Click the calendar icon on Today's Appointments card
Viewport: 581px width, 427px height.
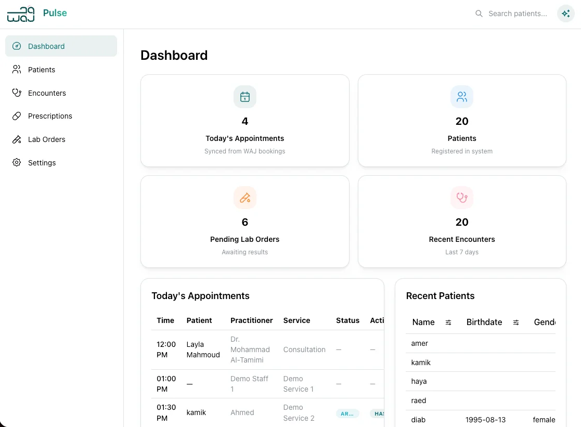(x=244, y=97)
